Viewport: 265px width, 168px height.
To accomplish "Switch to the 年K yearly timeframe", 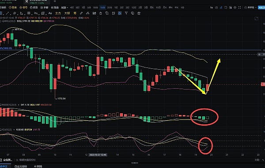I will (x=177, y=7).
